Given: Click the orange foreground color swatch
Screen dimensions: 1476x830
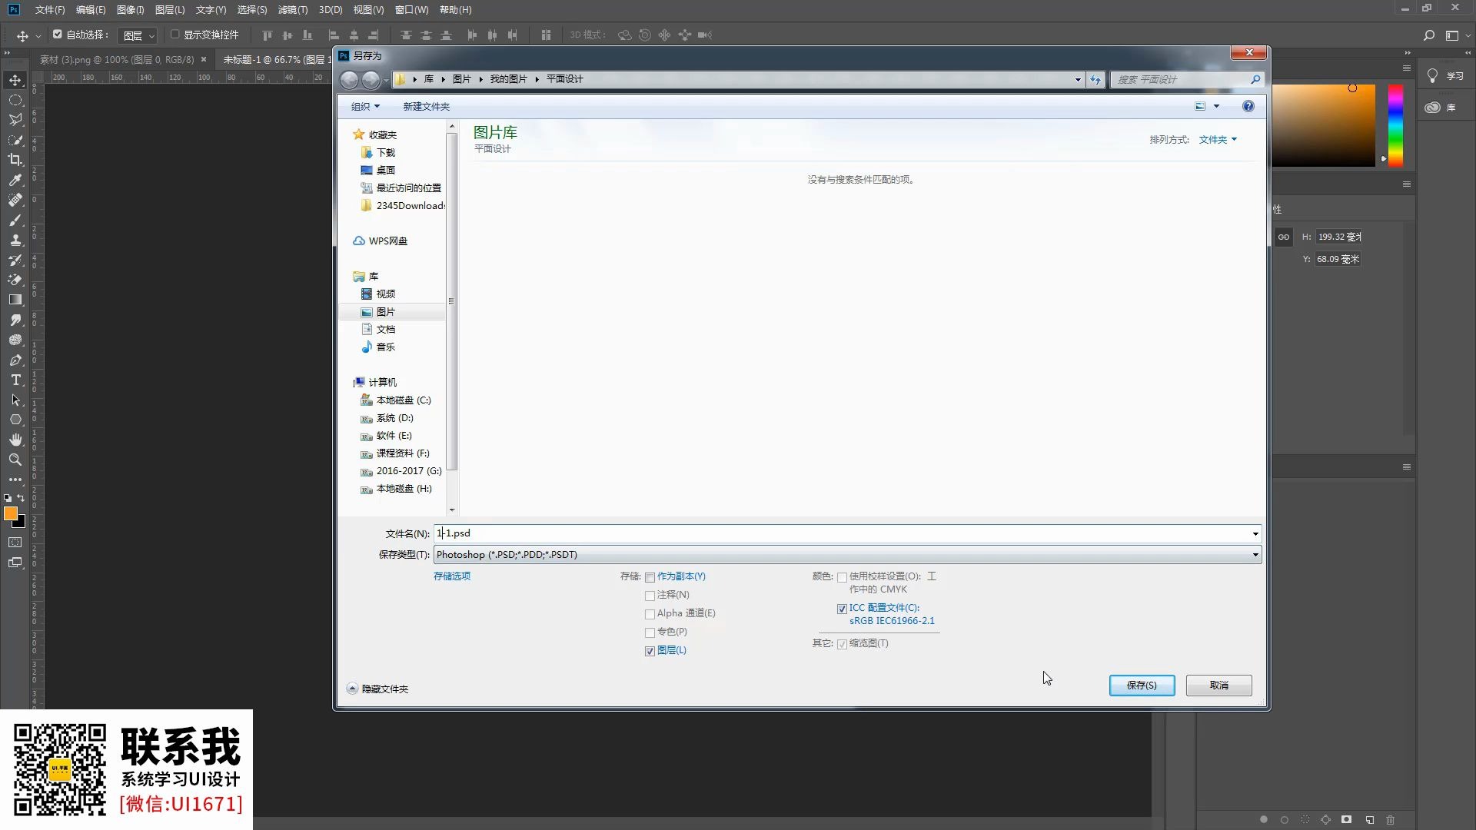Looking at the screenshot, I should point(10,513).
